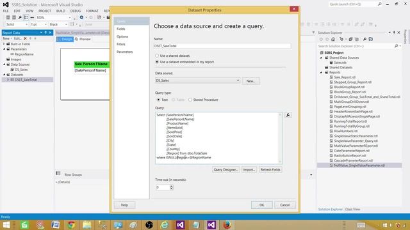Click the Quick Launch search icon
Image resolution: width=410 pixels, height=230 pixels.
379,4
